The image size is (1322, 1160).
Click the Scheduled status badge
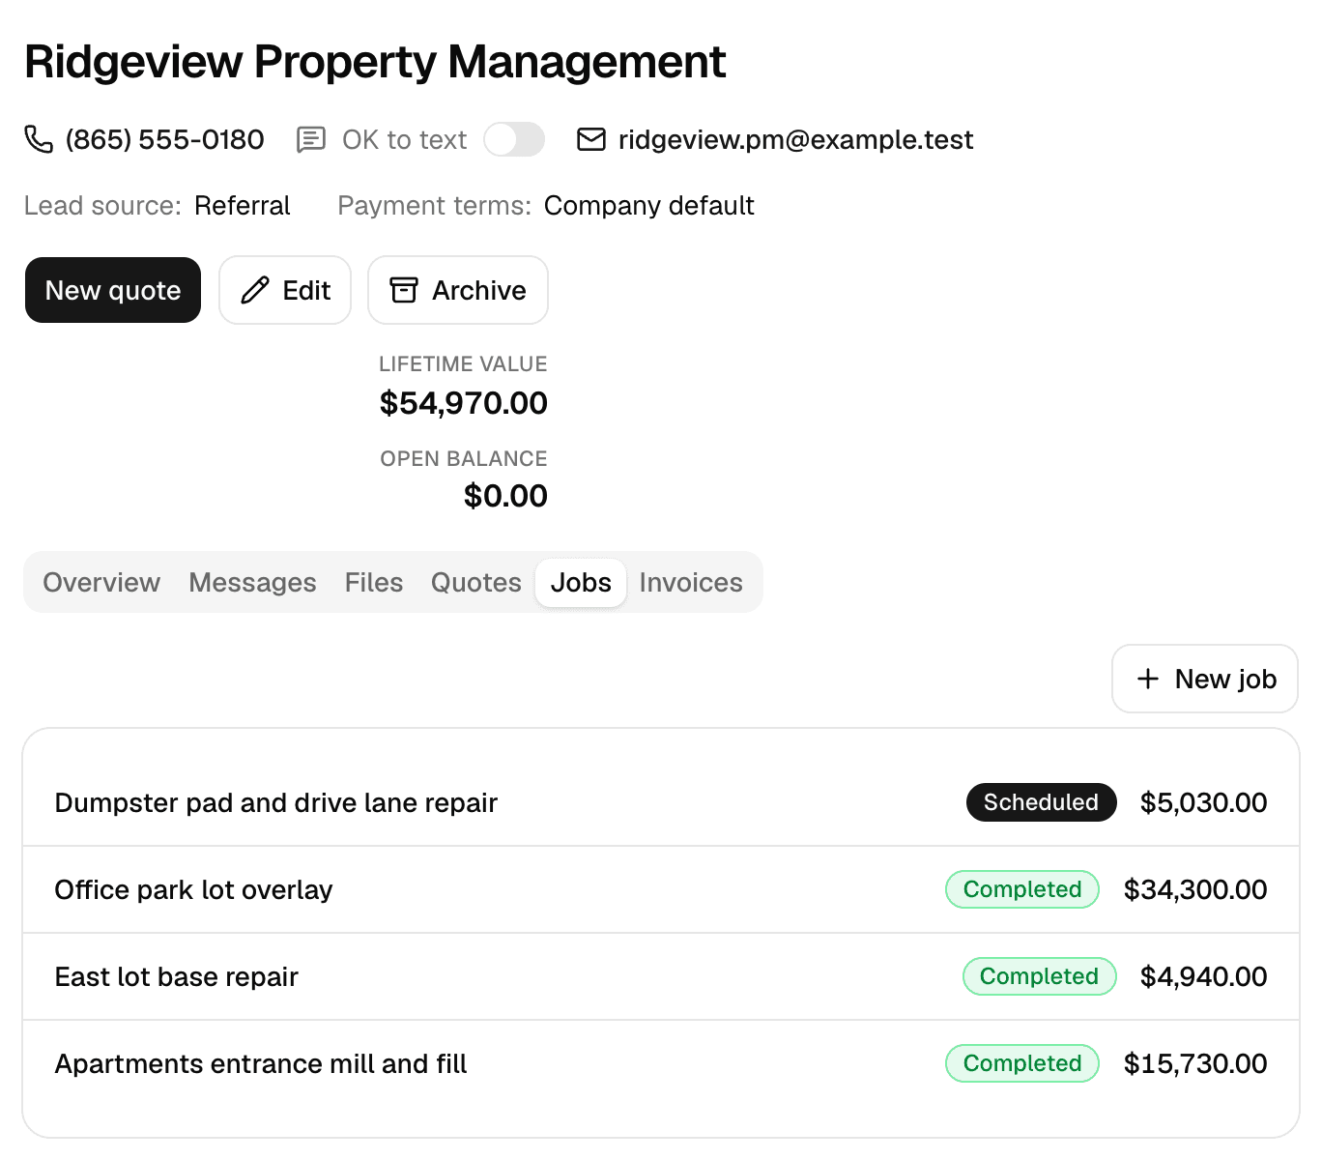coord(1041,802)
